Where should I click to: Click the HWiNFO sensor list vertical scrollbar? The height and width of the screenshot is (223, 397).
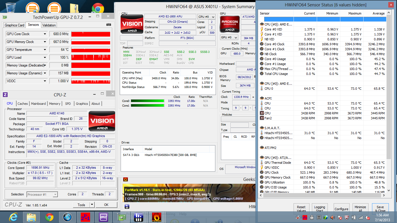point(389,87)
